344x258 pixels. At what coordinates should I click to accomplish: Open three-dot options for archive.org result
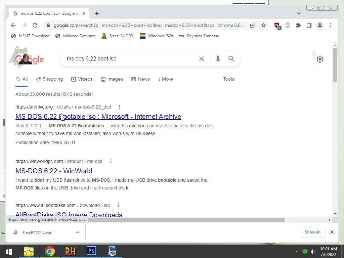click(x=119, y=107)
